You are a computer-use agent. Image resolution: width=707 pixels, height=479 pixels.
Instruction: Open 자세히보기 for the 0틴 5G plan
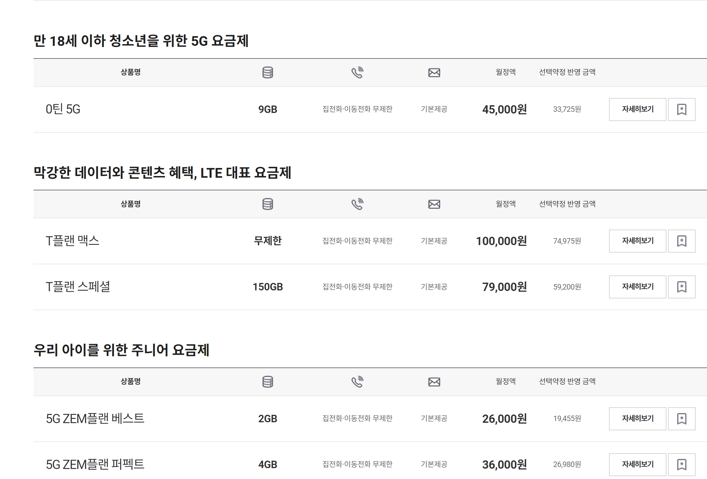pyautogui.click(x=637, y=109)
